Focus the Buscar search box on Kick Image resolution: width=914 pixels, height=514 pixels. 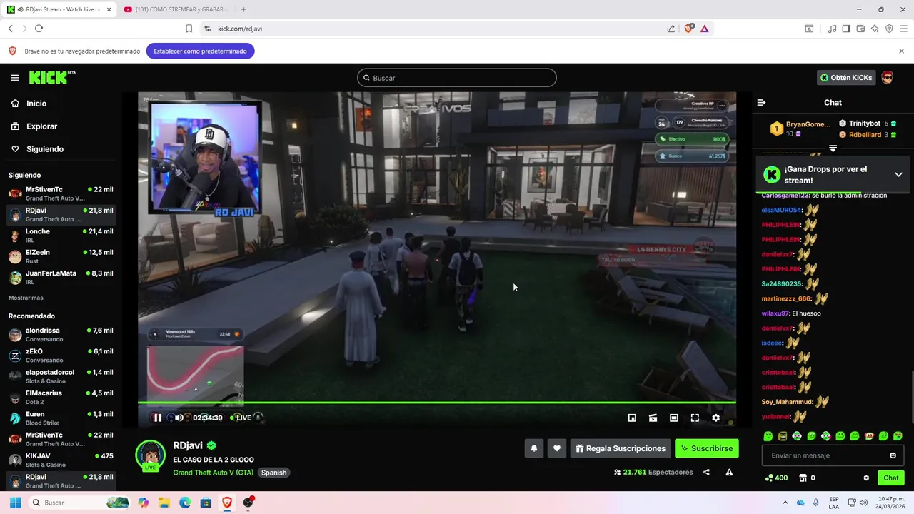[x=457, y=78]
